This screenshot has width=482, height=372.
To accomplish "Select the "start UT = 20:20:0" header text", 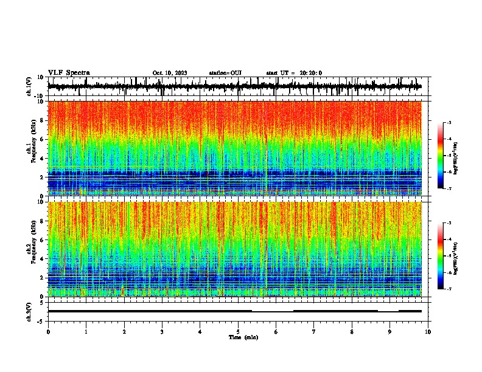I will tap(294, 73).
